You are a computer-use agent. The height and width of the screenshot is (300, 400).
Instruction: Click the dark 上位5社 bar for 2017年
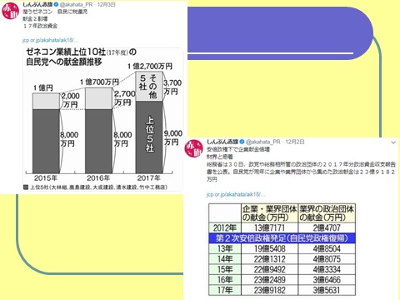149,137
